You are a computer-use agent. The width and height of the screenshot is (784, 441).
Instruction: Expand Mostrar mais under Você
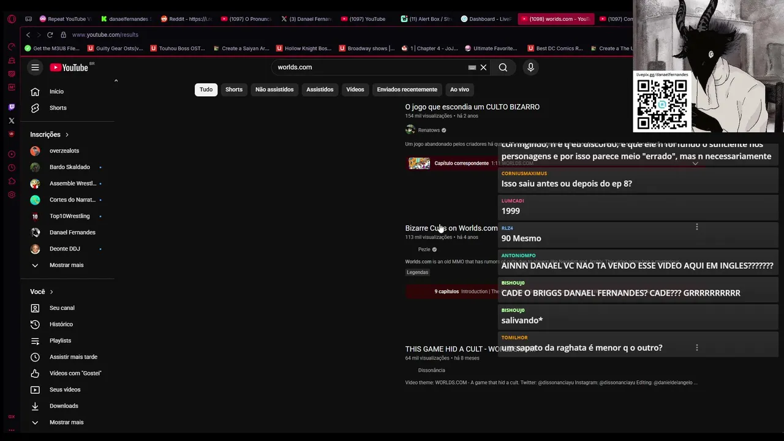point(67,422)
